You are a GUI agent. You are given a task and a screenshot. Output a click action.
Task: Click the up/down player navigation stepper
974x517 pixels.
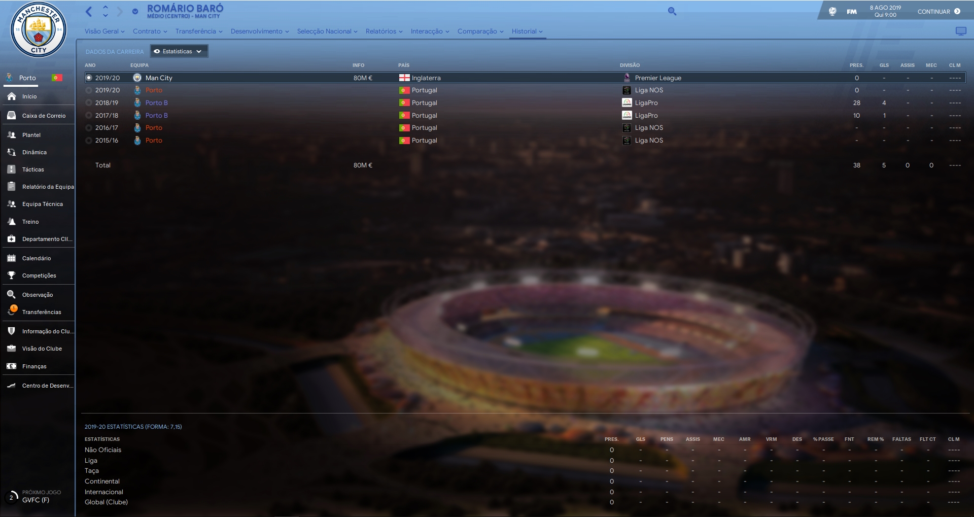(106, 11)
